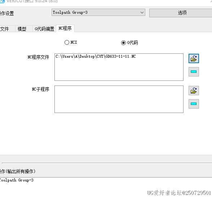Click inside the empty NC子程序 list box
212x197 pixels.
119,99
